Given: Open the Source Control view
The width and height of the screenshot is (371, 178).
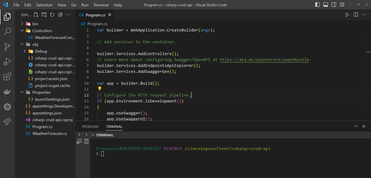Looking at the screenshot, I should point(7,47).
